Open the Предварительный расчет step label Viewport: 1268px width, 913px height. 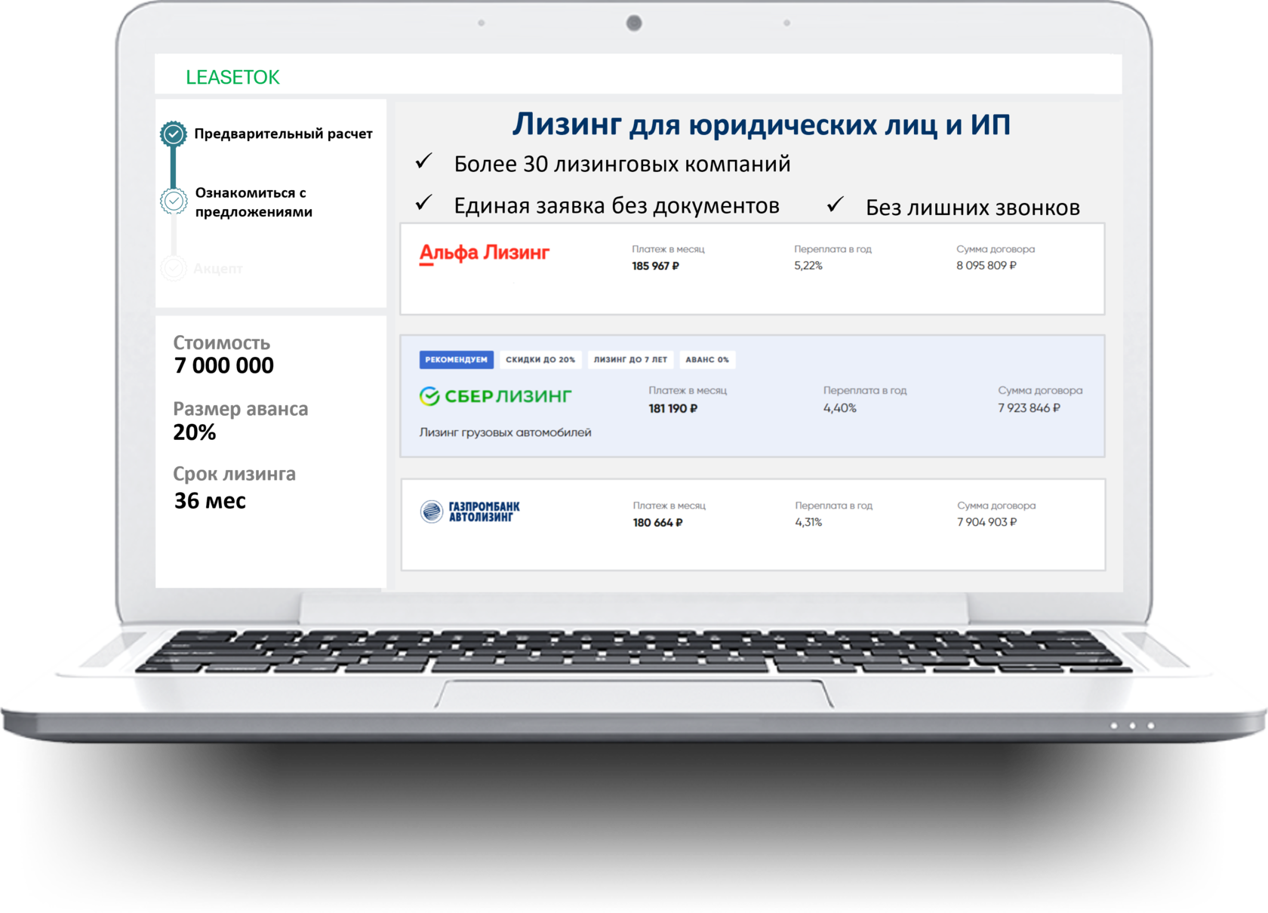[x=283, y=134]
